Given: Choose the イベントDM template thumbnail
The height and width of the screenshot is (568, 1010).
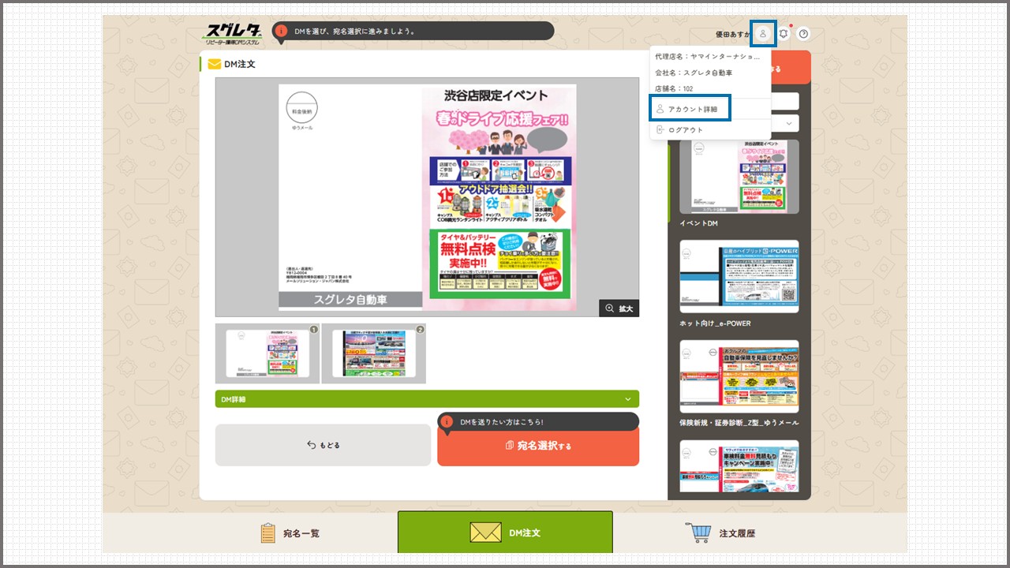Looking at the screenshot, I should coord(739,177).
